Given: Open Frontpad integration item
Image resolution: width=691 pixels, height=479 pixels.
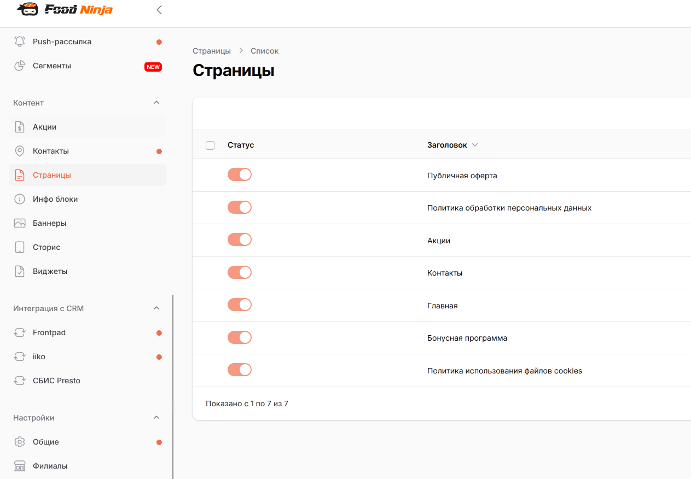Looking at the screenshot, I should click(88, 332).
